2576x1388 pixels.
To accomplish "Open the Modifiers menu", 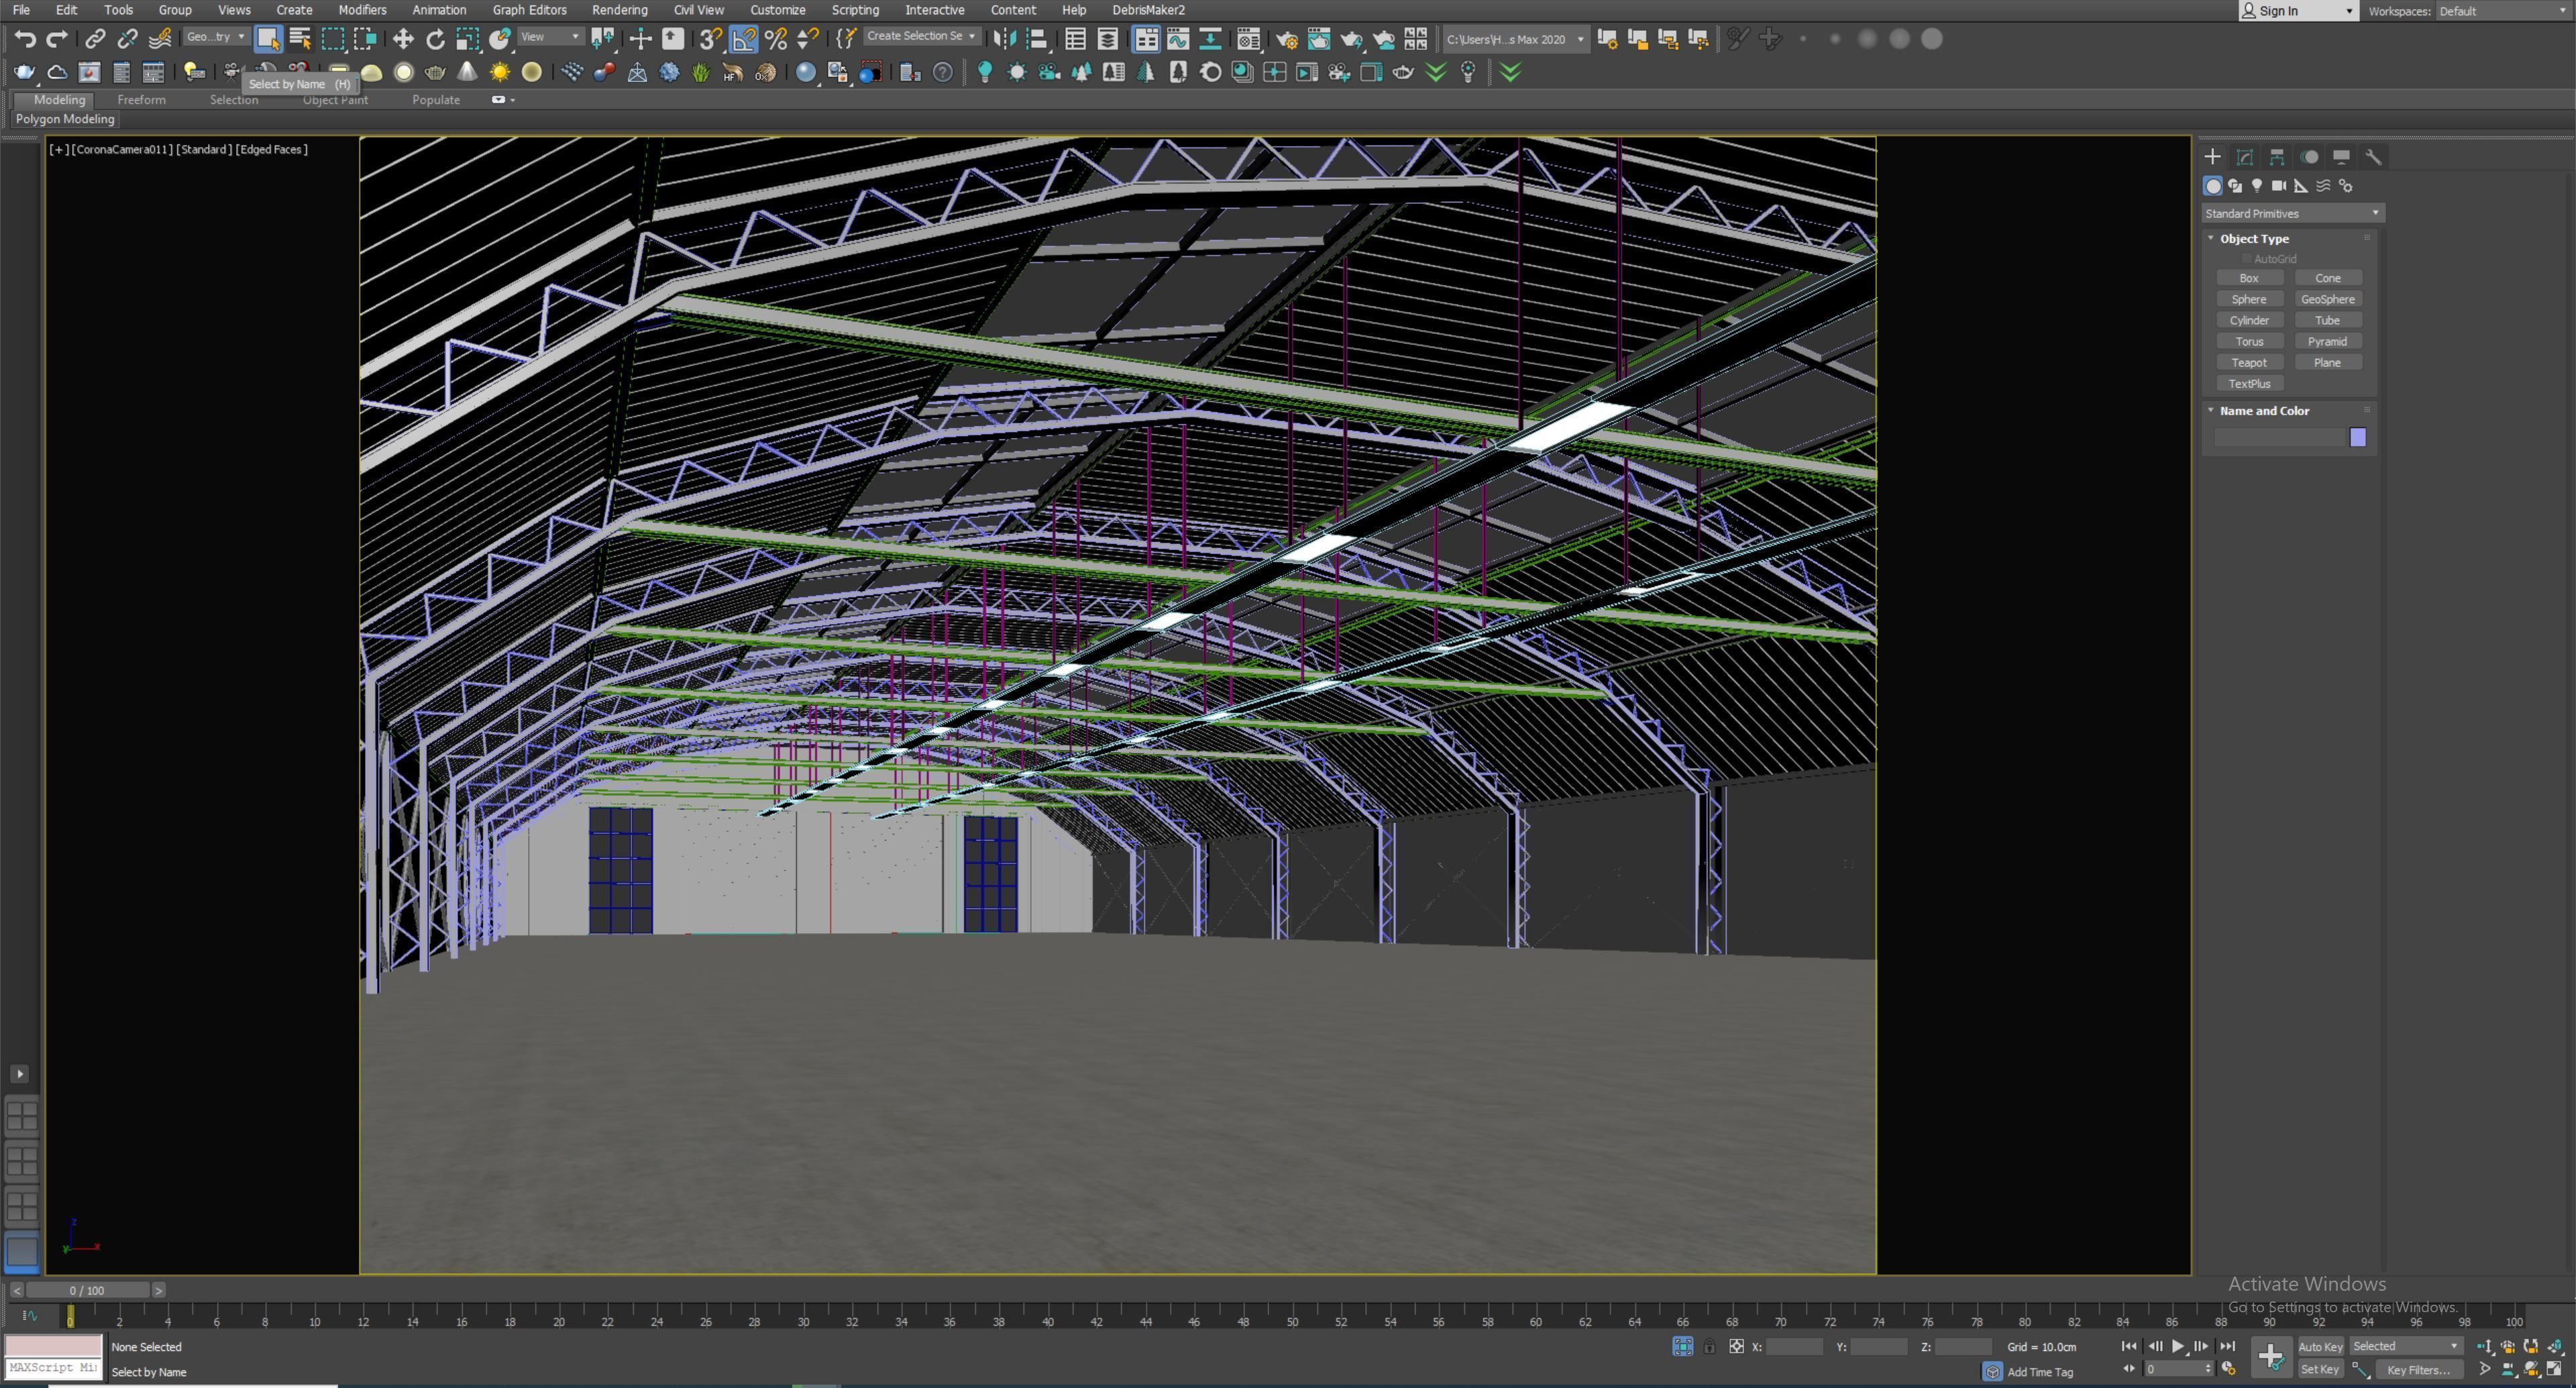I will [x=362, y=10].
